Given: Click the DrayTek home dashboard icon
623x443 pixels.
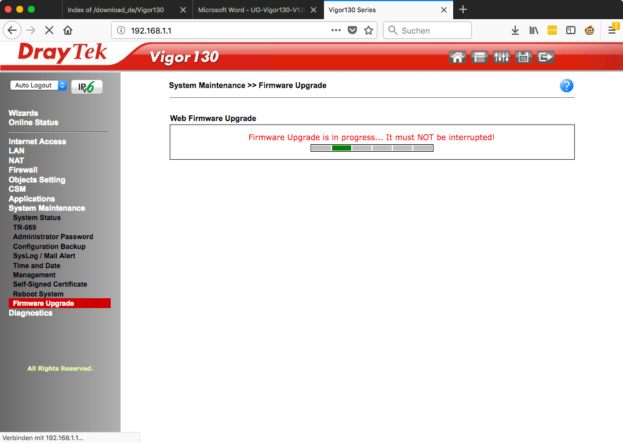Looking at the screenshot, I should (x=457, y=57).
